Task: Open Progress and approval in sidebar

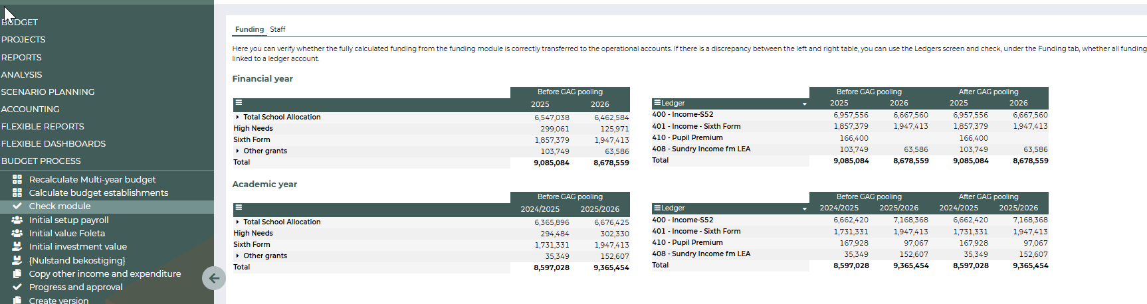Action: pyautogui.click(x=76, y=287)
